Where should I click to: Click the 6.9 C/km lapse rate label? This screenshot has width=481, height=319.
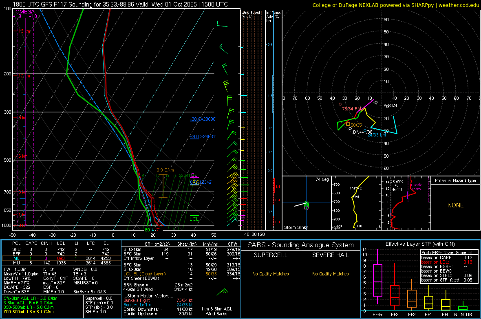click(x=165, y=170)
